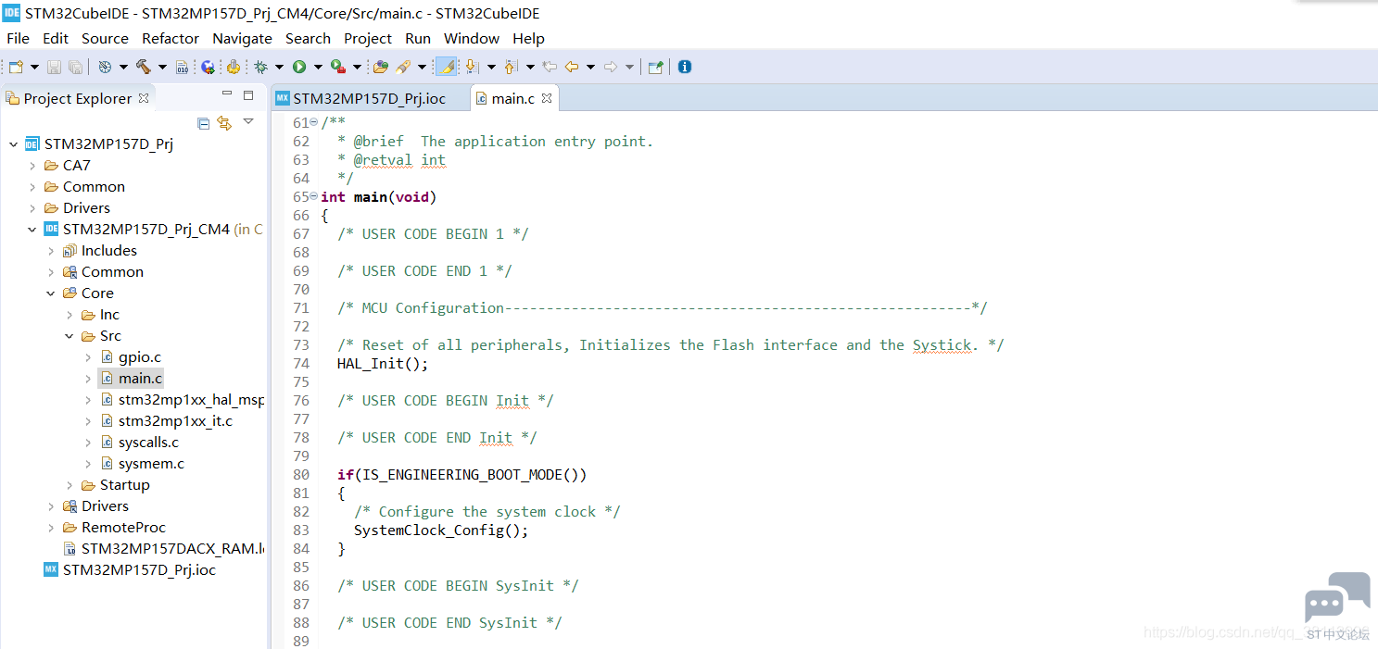Minimize the Project Explorer panel
Screen dimensions: 1378x649
(x=227, y=94)
